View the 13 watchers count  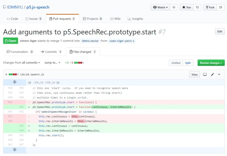click(174, 7)
